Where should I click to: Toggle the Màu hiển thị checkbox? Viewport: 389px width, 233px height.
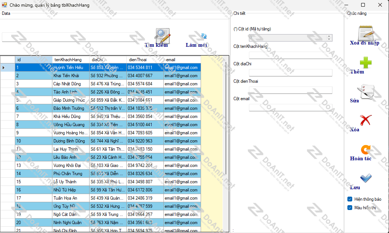[350, 207]
